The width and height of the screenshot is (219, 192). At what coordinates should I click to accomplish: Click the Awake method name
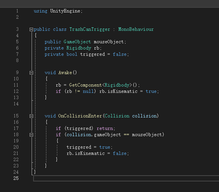(x=65, y=73)
